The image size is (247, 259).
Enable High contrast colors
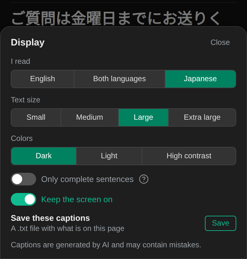click(189, 156)
